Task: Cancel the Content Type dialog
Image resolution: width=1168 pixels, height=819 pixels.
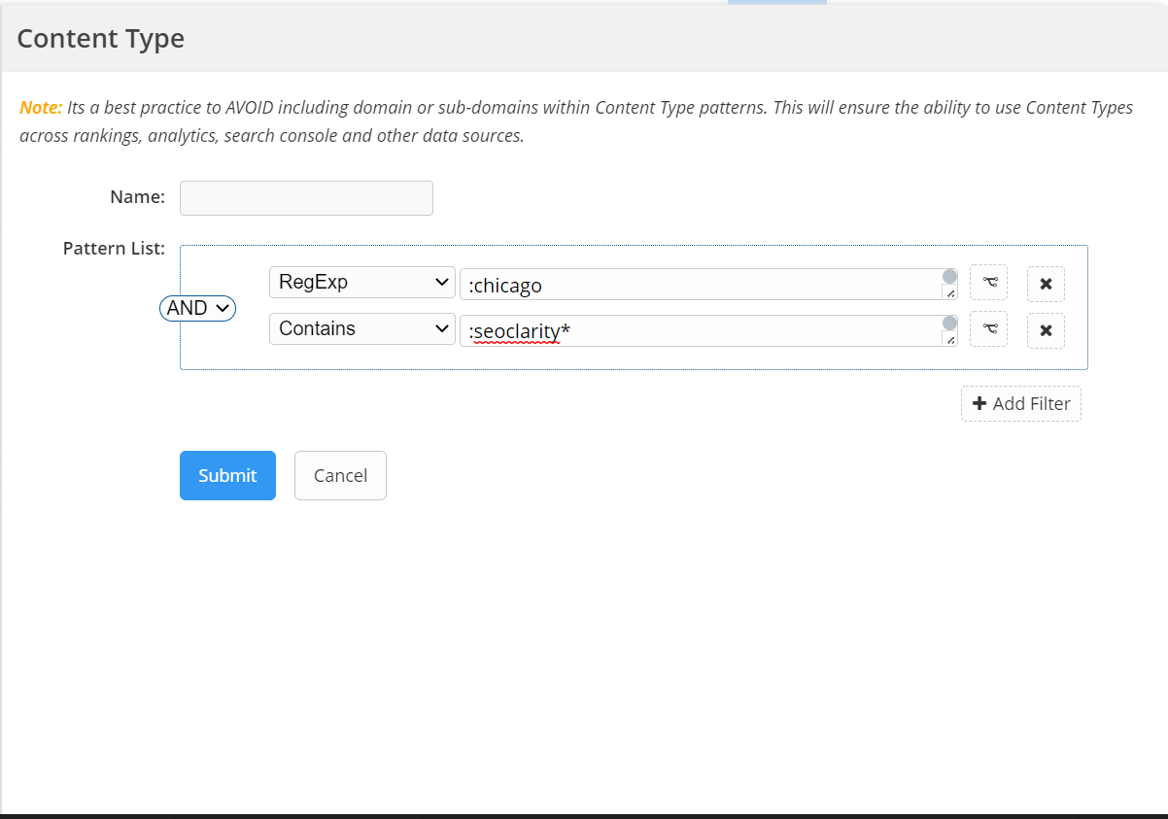Action: [340, 475]
